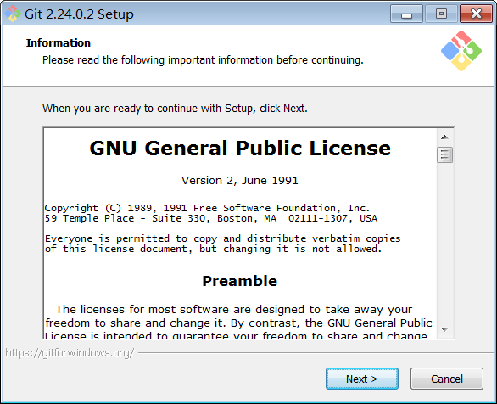Image resolution: width=497 pixels, height=404 pixels.
Task: Click the '59 Temple Place' address line
Action: 211,218
